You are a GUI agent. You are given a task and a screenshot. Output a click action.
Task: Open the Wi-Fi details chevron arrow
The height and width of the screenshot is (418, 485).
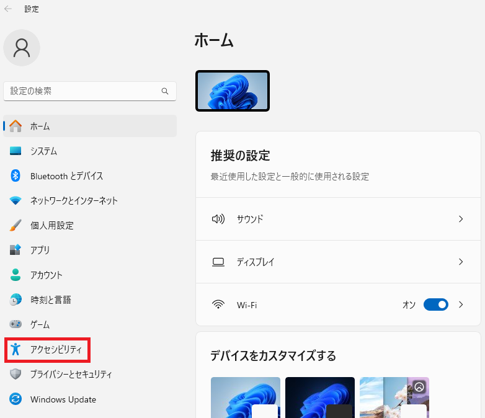coord(461,305)
